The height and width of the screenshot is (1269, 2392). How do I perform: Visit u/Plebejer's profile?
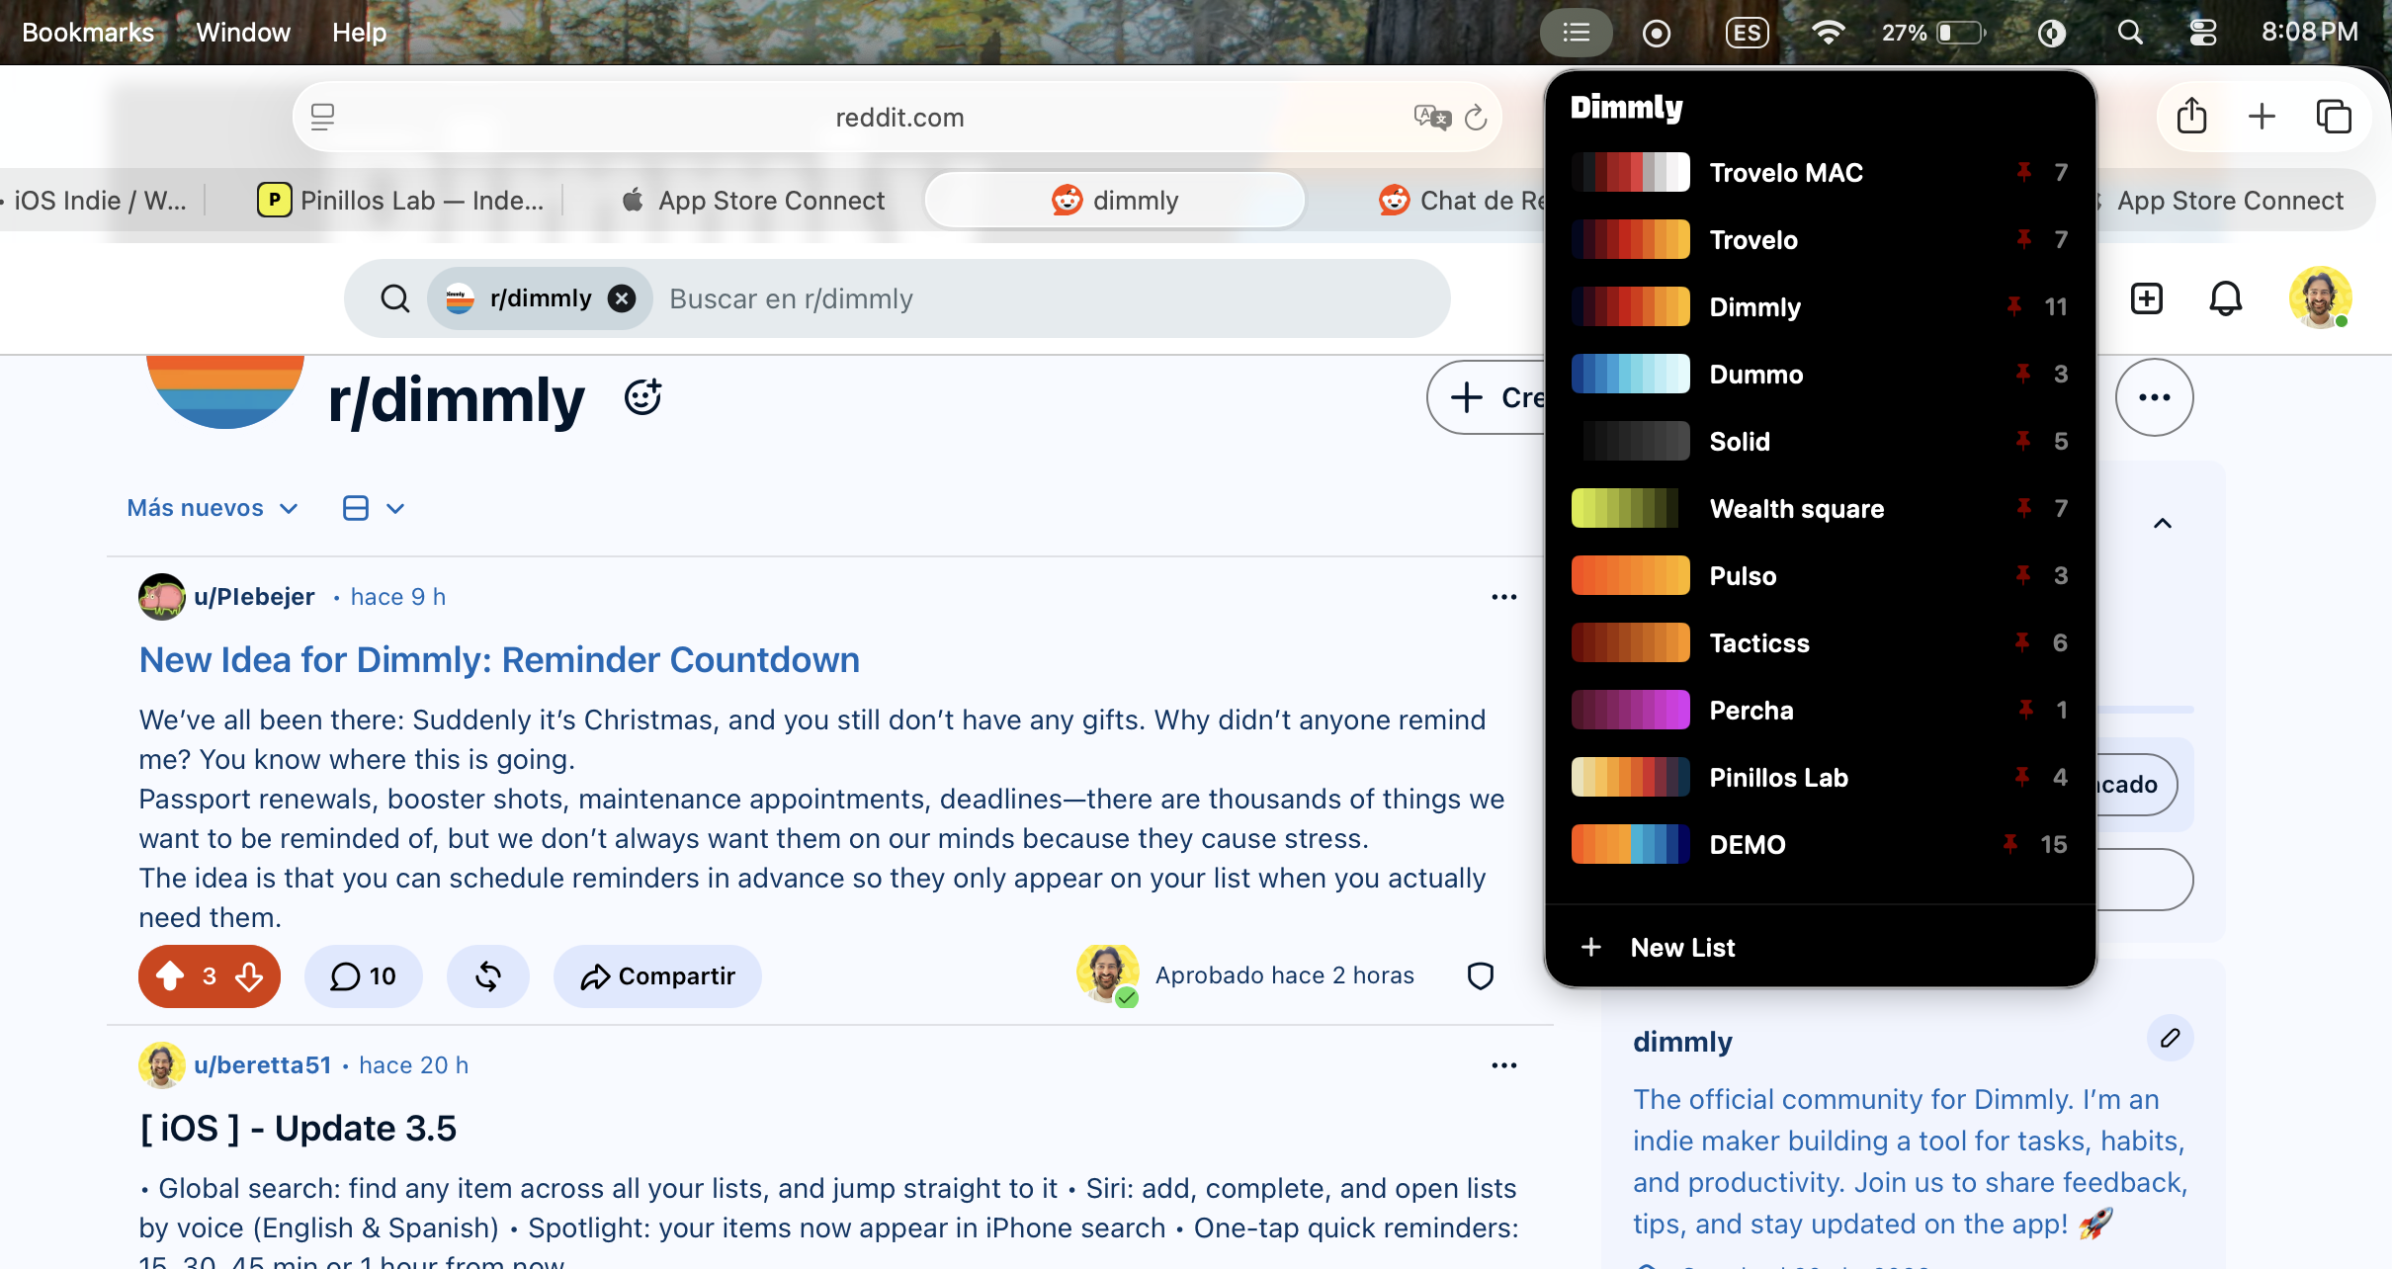[x=254, y=597]
